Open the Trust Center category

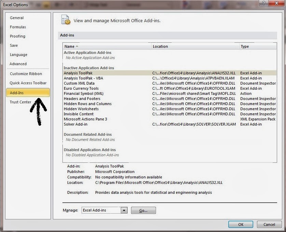pos(20,102)
